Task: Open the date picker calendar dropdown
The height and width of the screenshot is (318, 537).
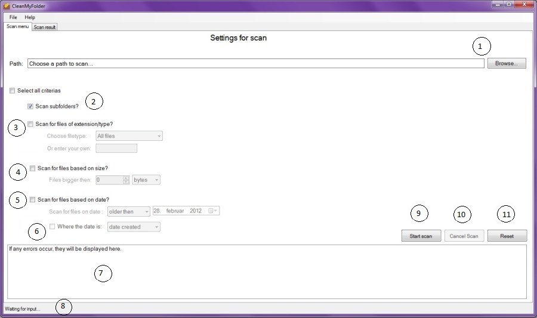Action: coord(214,211)
